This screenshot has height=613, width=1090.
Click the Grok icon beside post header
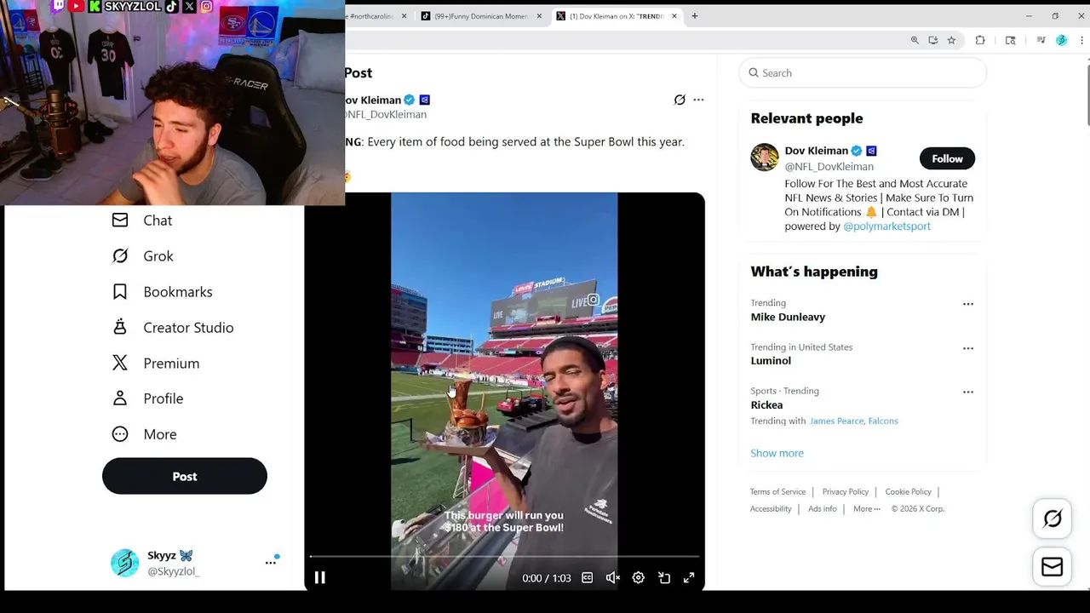click(680, 100)
